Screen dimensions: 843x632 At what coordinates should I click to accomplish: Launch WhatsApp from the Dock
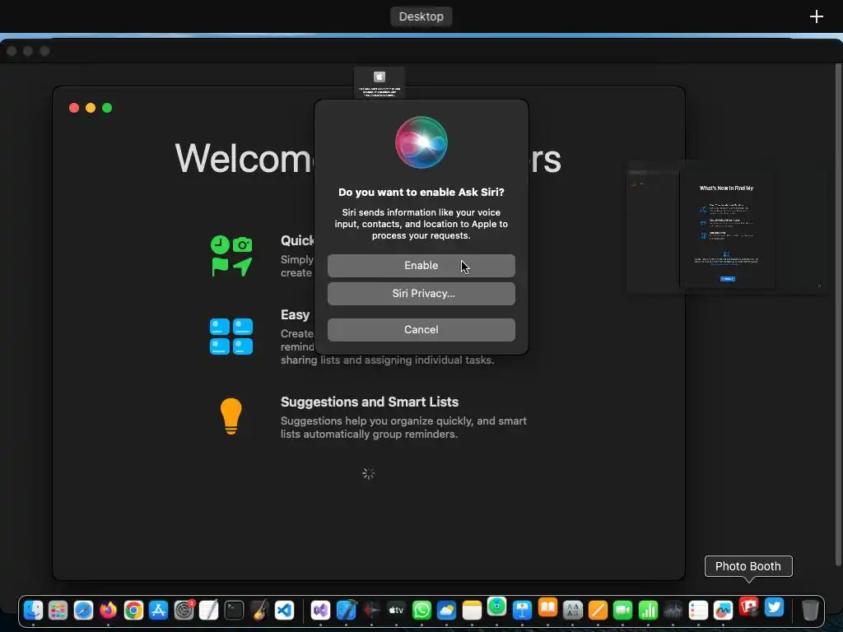(421, 611)
